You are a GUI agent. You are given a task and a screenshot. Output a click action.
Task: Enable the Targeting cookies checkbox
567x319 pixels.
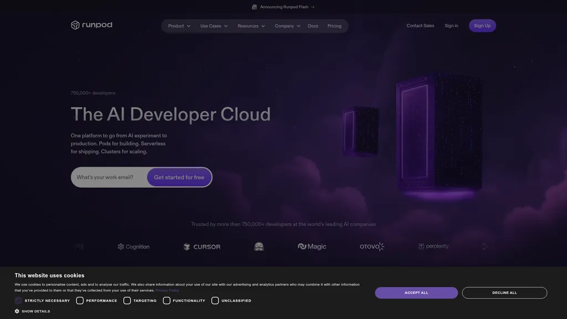pyautogui.click(x=127, y=301)
